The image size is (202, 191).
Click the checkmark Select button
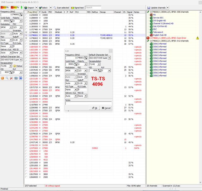click(43, 8)
